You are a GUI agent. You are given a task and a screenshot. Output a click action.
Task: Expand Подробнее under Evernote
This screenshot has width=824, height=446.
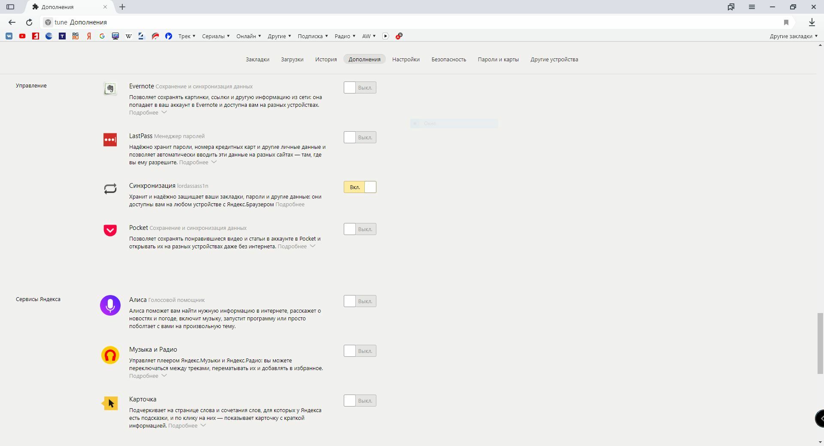click(x=148, y=112)
